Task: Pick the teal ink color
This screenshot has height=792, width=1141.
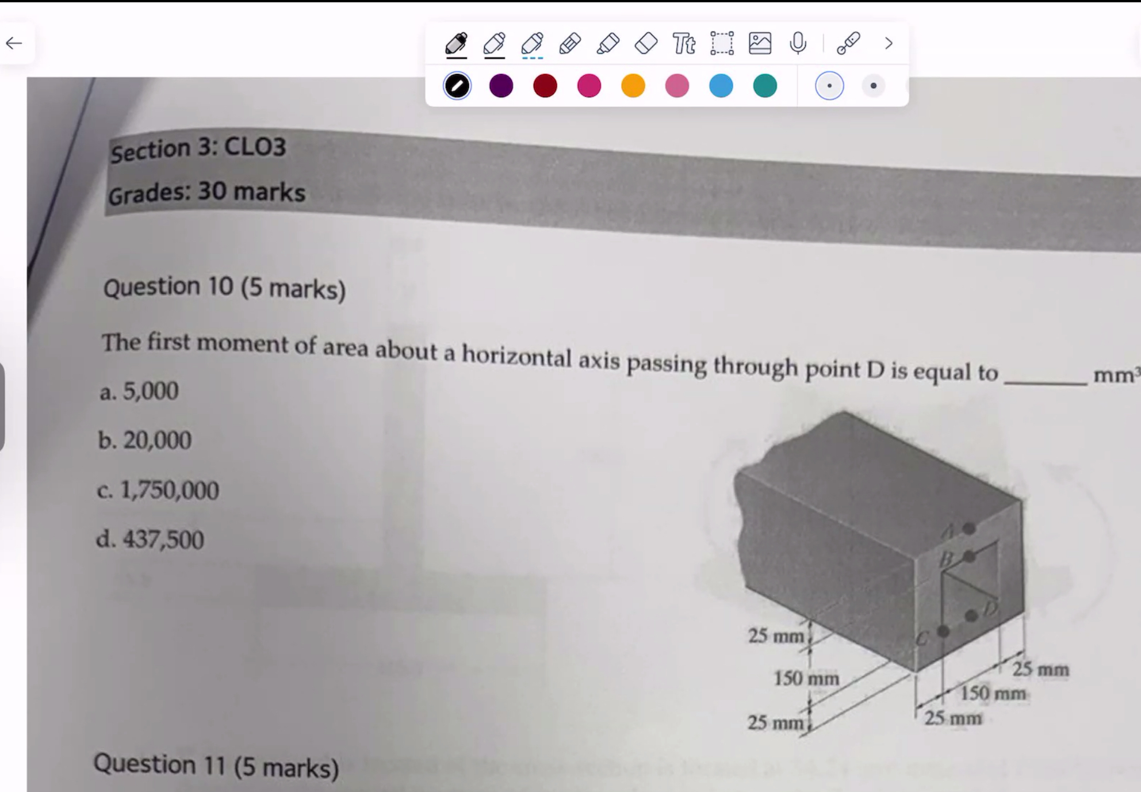Action: click(x=764, y=86)
